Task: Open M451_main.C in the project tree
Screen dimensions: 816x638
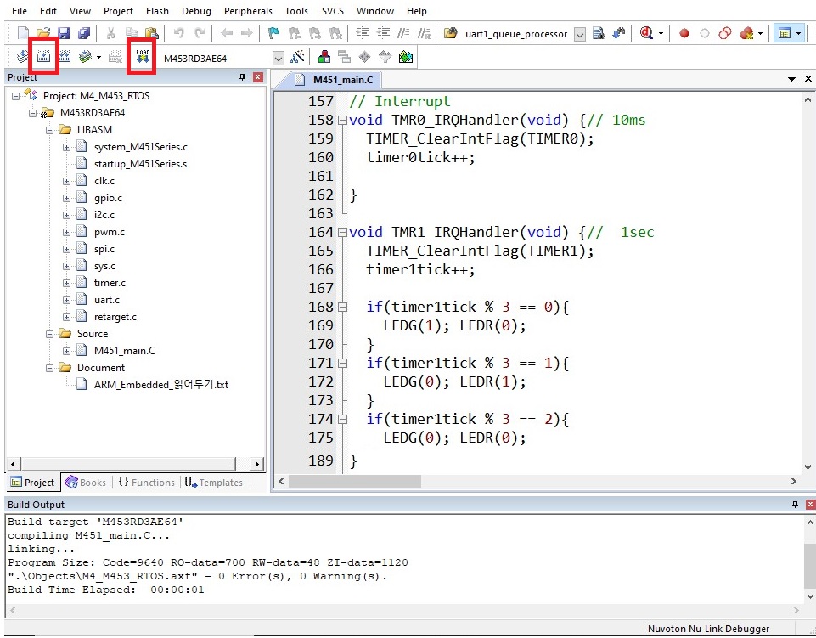Action: pyautogui.click(x=124, y=351)
